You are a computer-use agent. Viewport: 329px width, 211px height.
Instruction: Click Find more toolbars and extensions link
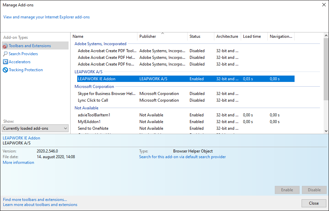point(35,200)
